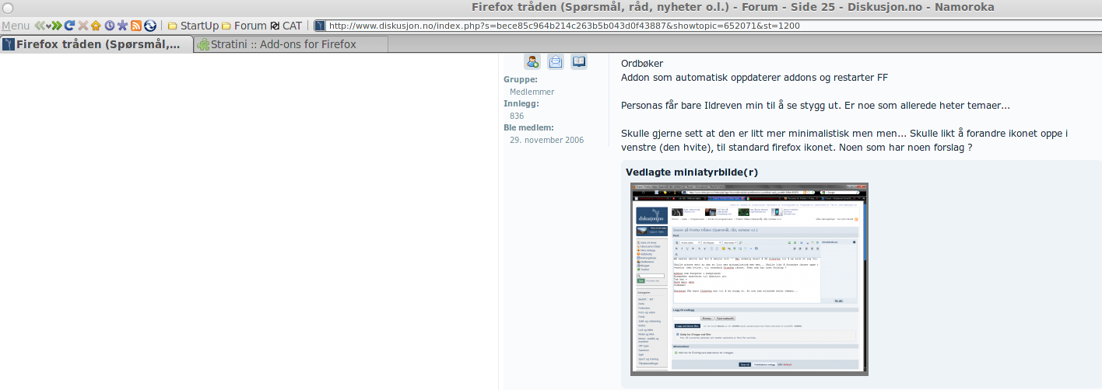Screen dimensions: 1102x390
Task: Click the purple star bookmarks icon
Action: pyautogui.click(x=122, y=26)
